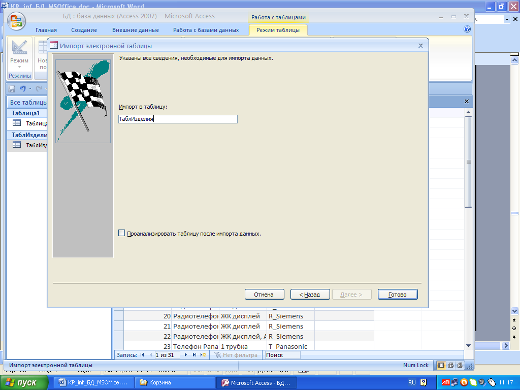520x390 pixels.
Task: Select row selector for record 21
Action: pos(119,327)
